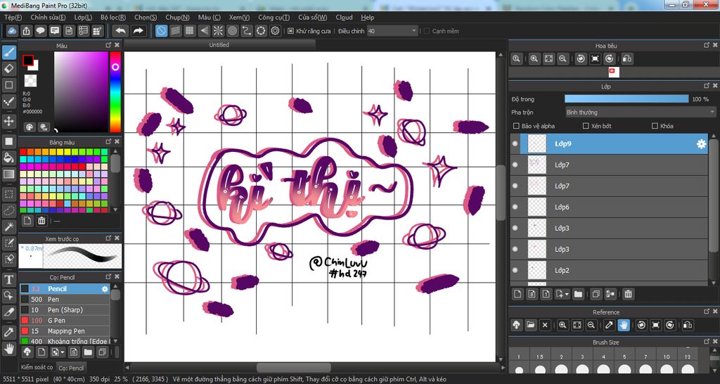Image resolution: width=720 pixels, height=384 pixels.
Task: Duplicate the layer using duplicate icon
Action: click(x=596, y=294)
